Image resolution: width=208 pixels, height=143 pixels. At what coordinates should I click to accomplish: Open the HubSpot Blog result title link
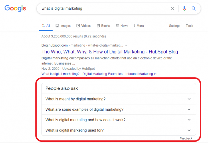[x=110, y=52]
